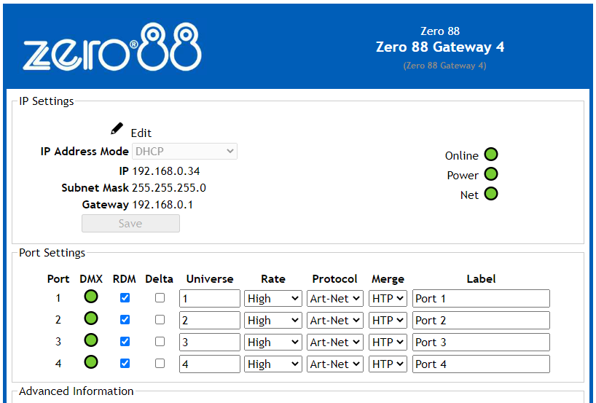Click the gray (Zero 88 Gateway 4) subtitle
596x403 pixels.
tap(444, 66)
